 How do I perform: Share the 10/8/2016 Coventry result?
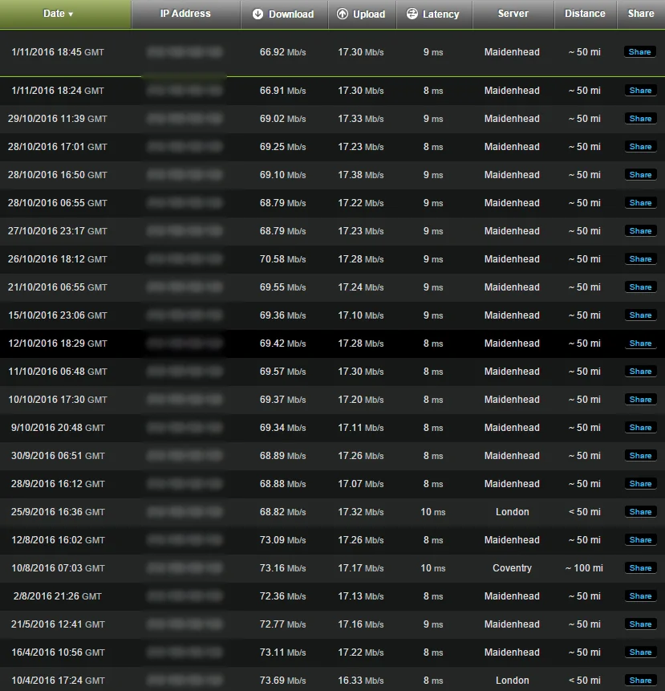640,568
